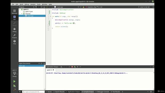Click the green Run button
The height and width of the screenshot is (93, 165).
tap(14, 81)
